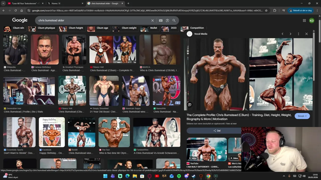Open the KD Google account avatar
The width and height of the screenshot is (321, 180).
point(312,20)
